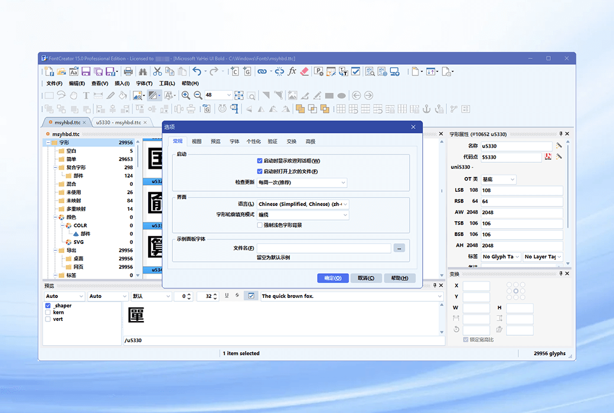Switch to the 预览 tab in options
614x413 pixels.
[x=215, y=142]
